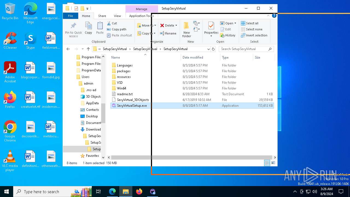The image size is (350, 197).
Task: Open the File menu tab
Action: pyautogui.click(x=71, y=16)
